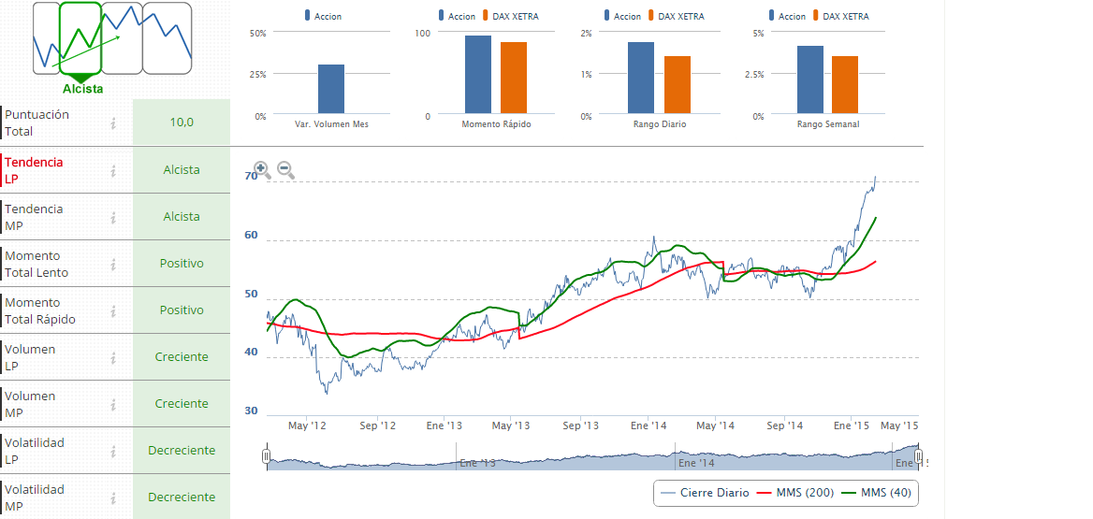This screenshot has width=1093, height=519.
Task: Click Alcista value for Tendencia MP
Action: click(182, 217)
